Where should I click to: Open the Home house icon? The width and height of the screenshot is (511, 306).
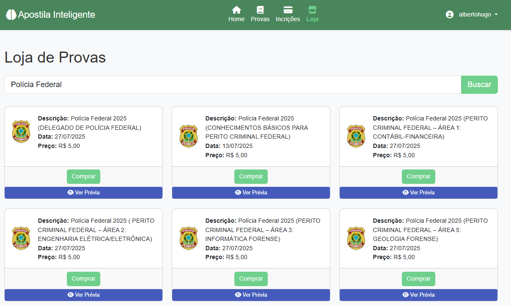[x=236, y=10]
